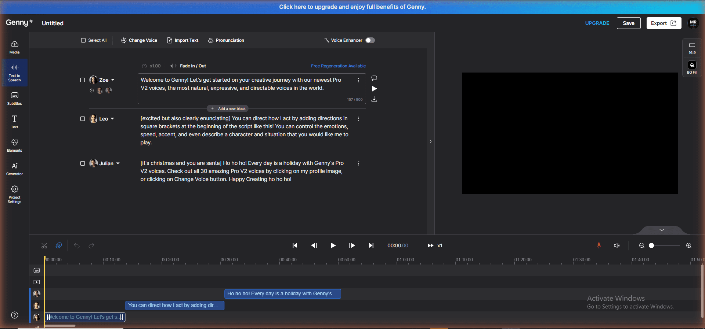
Task: Tick the Select All checkbox
Action: click(x=83, y=40)
